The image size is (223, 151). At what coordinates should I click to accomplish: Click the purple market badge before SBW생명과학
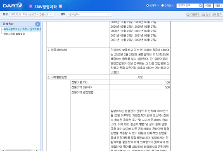[31, 6]
